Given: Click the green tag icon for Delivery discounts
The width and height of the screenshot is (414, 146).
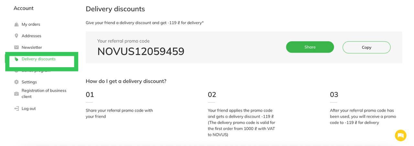Looking at the screenshot, I should pyautogui.click(x=16, y=59).
